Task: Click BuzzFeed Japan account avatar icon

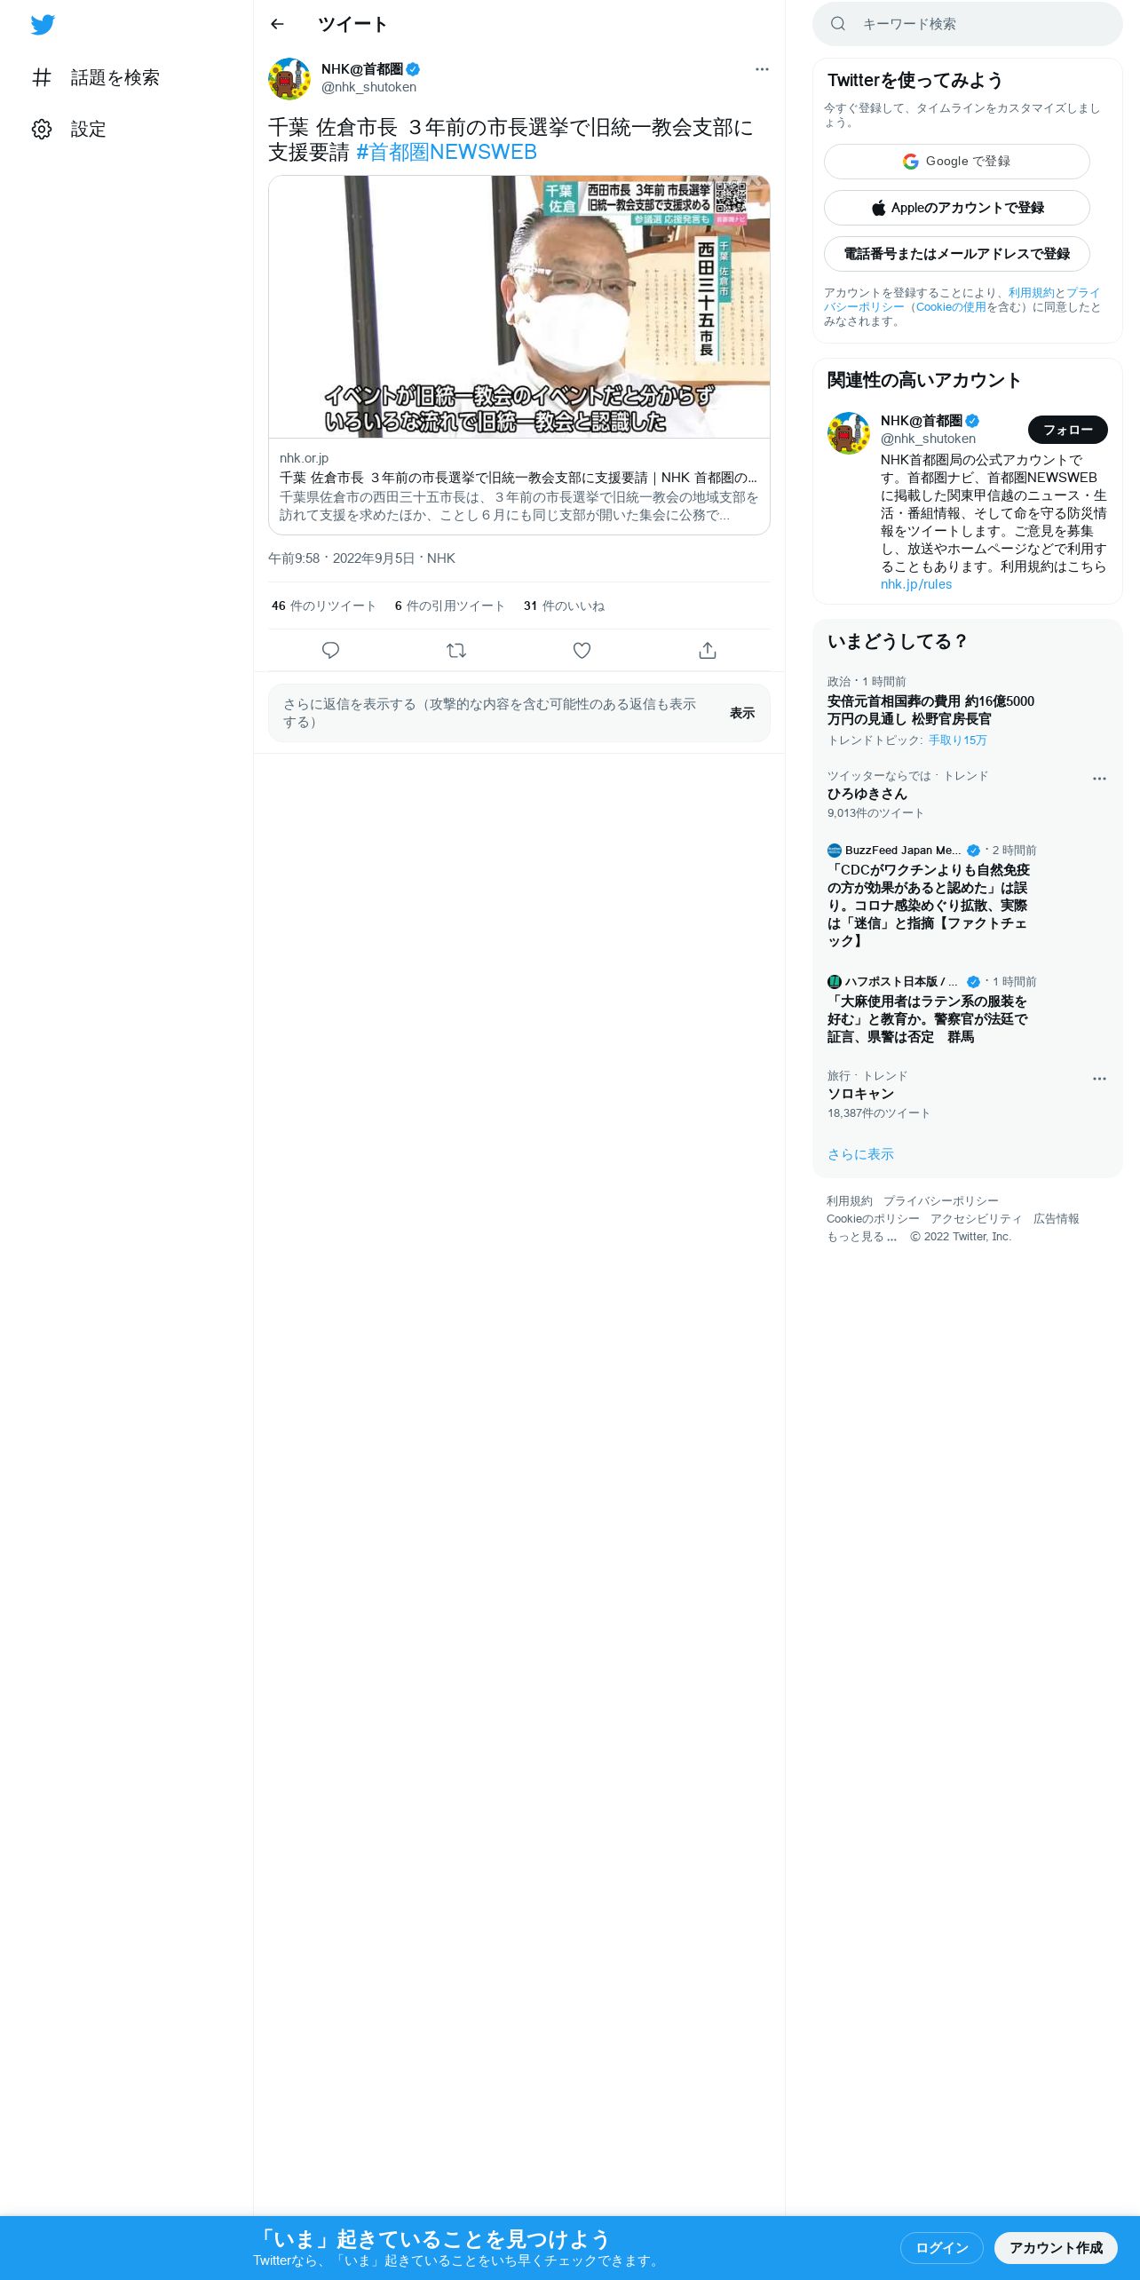Action: pos(835,851)
